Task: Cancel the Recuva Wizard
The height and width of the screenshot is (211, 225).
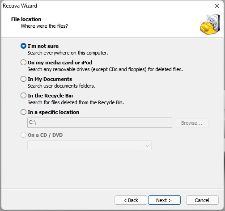Action: coord(202,200)
